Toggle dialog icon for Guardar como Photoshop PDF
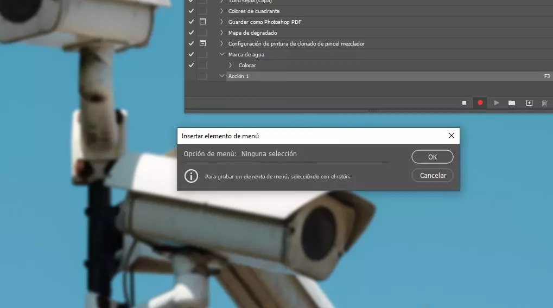Viewport: 553px width, 308px height. click(202, 22)
